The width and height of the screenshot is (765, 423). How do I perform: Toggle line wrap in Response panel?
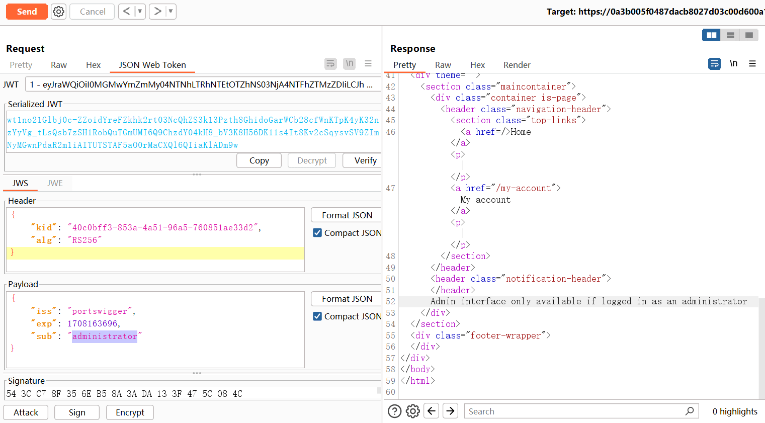point(714,64)
